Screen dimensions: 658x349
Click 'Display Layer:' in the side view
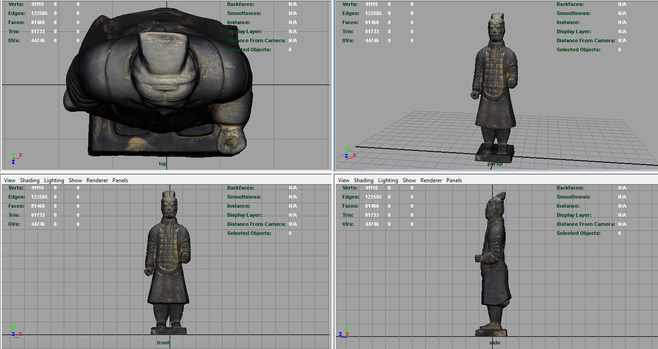(574, 215)
